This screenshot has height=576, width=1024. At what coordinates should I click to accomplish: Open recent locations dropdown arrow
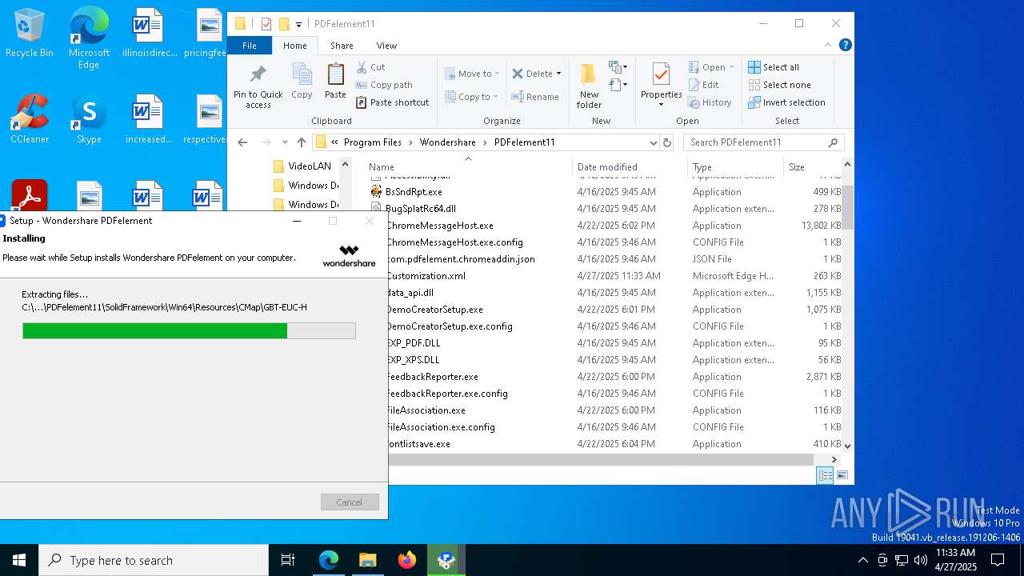pos(285,142)
